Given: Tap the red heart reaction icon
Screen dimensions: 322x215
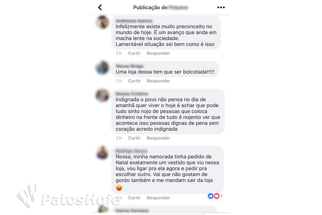Looking at the screenshot, I should coord(217,196).
